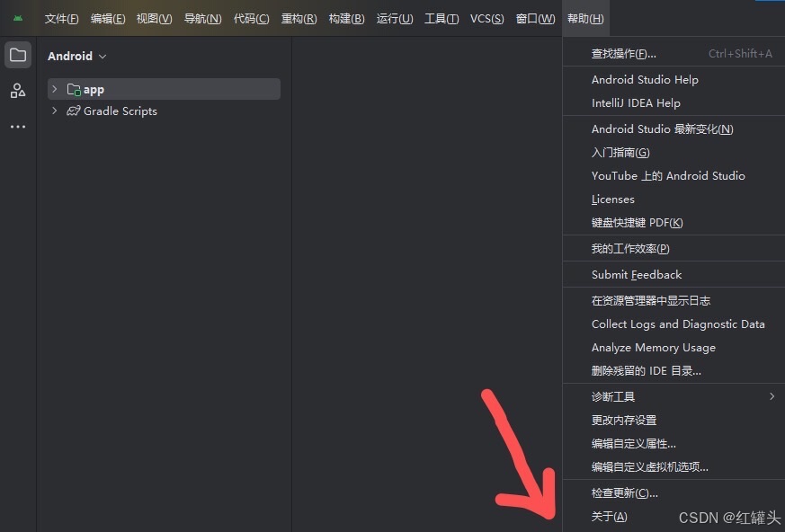Screen dimensions: 785x532
Task: Show more tool windows via ellipsis
Action: pos(18,127)
